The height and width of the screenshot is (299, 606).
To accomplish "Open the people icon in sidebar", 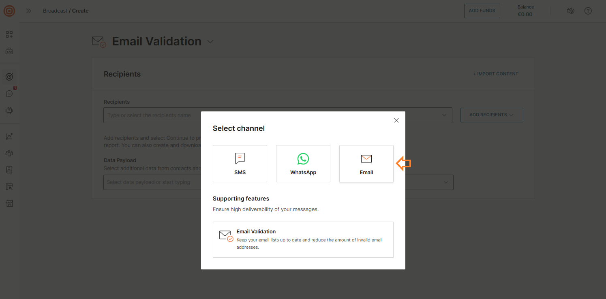I will tap(9, 153).
